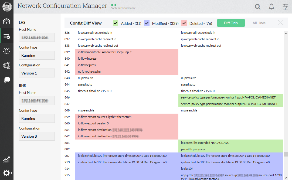Click the diff view vertical scrollbar thumb
The height and width of the screenshot is (180, 292).
point(286,154)
